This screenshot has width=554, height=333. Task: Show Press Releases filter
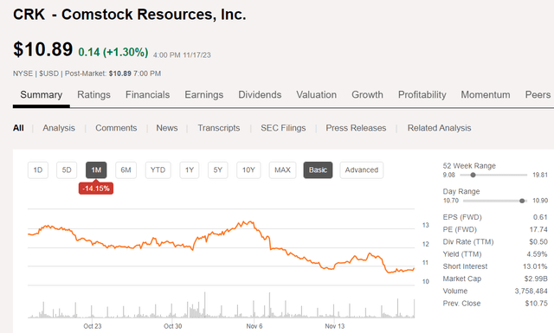coord(356,128)
